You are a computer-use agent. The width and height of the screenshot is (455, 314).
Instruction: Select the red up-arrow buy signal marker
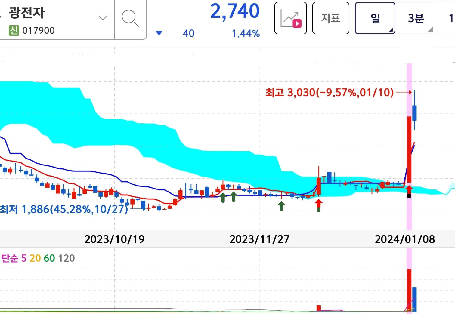319,204
